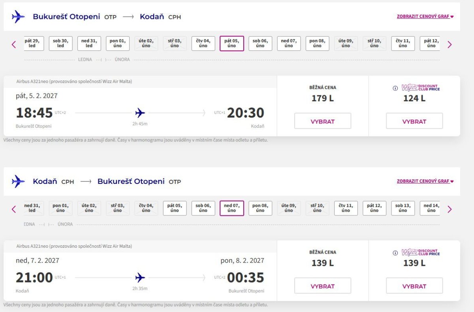
Task: Choose regular 179 L outbound fare via Vybrat
Action: coord(323,121)
